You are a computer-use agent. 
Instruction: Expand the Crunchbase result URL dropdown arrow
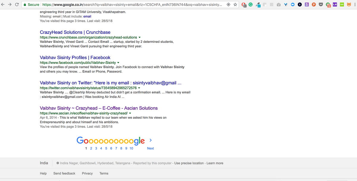click(x=139, y=37)
